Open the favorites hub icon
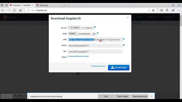 (x=162, y=10)
